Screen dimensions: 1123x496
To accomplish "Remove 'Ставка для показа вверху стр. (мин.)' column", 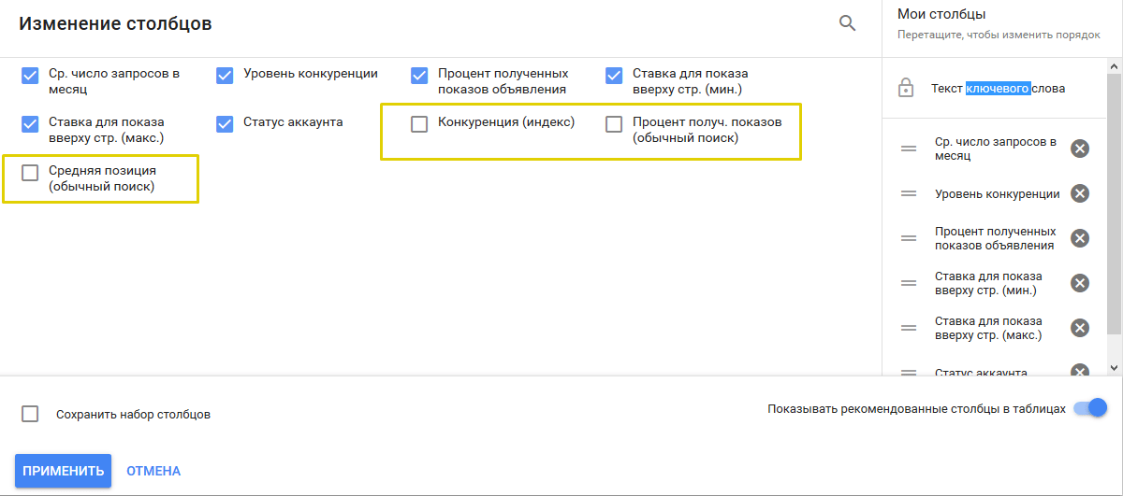I will (x=1080, y=283).
